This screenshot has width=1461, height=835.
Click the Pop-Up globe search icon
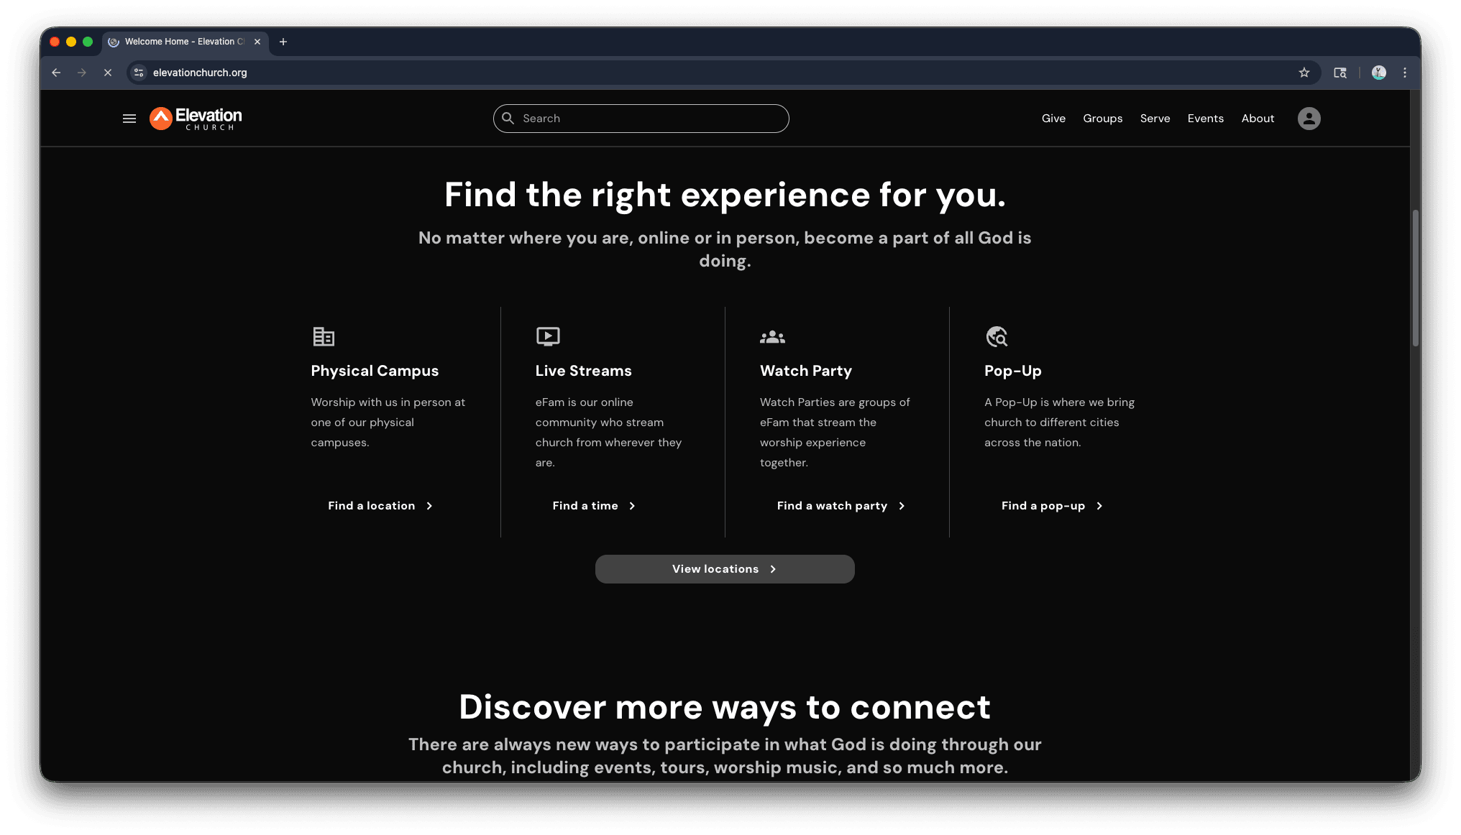click(997, 336)
